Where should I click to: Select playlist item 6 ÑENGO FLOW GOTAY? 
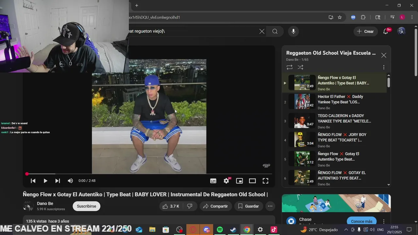click(x=334, y=178)
